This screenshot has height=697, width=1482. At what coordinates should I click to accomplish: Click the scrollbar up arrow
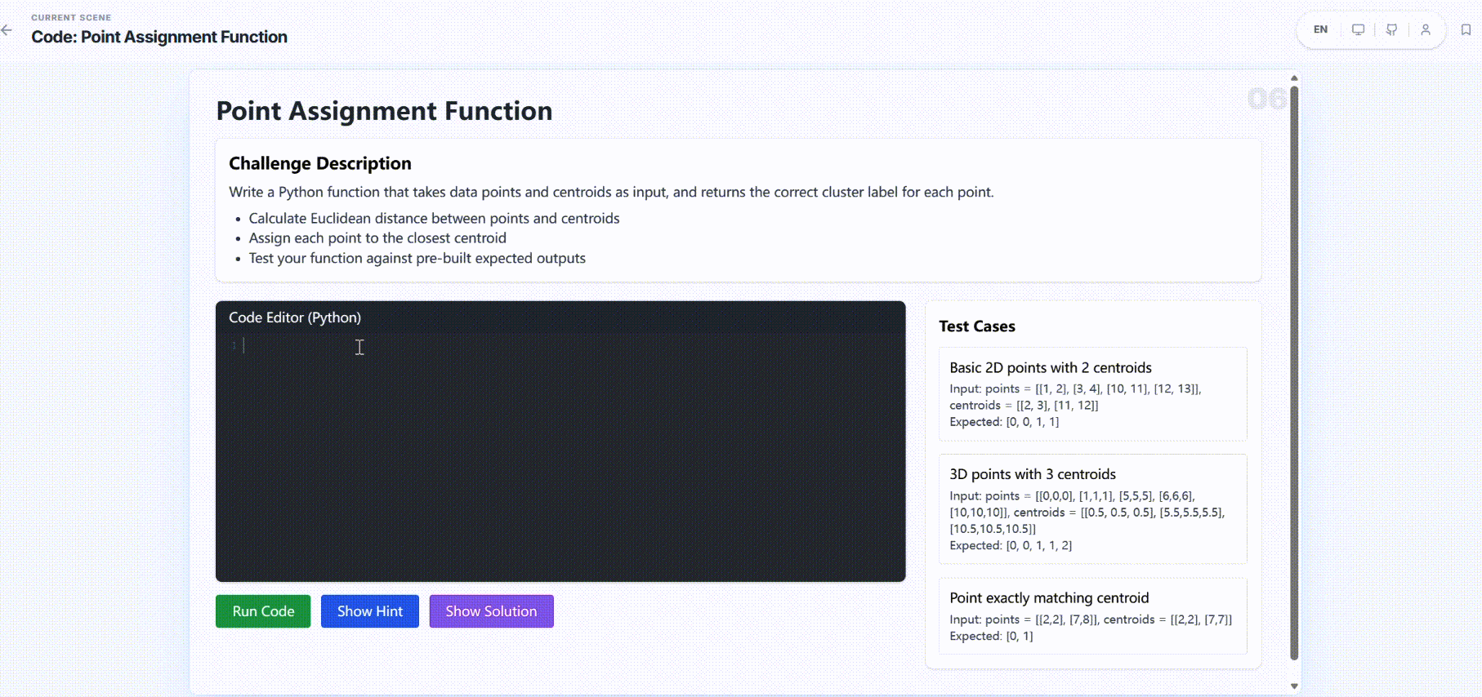pyautogui.click(x=1294, y=78)
